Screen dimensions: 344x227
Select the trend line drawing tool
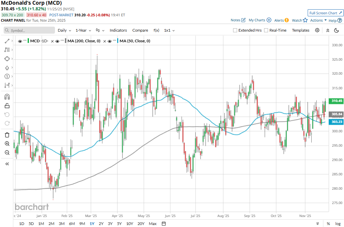(x=7, y=41)
